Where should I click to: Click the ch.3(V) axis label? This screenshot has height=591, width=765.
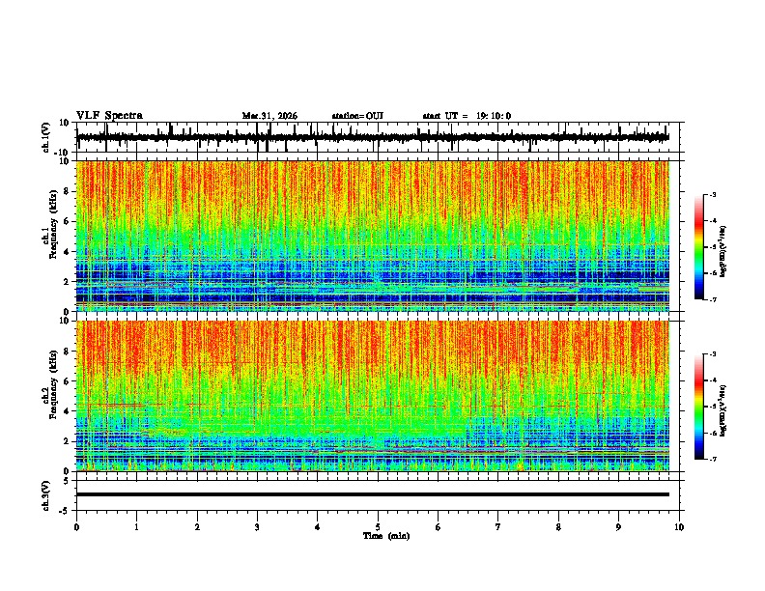click(x=46, y=495)
